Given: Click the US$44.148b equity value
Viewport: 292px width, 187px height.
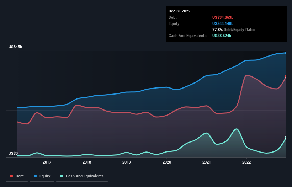Looking at the screenshot, I should click(223, 23).
